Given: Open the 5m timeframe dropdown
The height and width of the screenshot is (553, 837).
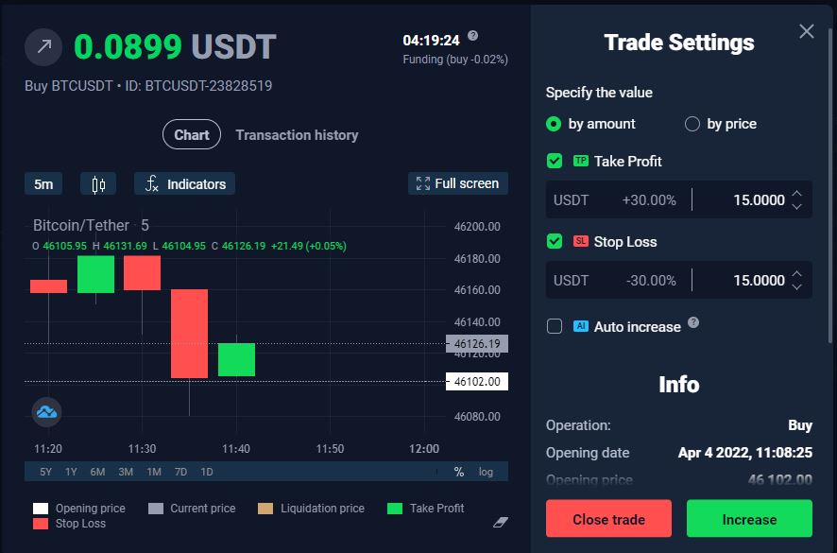Looking at the screenshot, I should pyautogui.click(x=43, y=184).
